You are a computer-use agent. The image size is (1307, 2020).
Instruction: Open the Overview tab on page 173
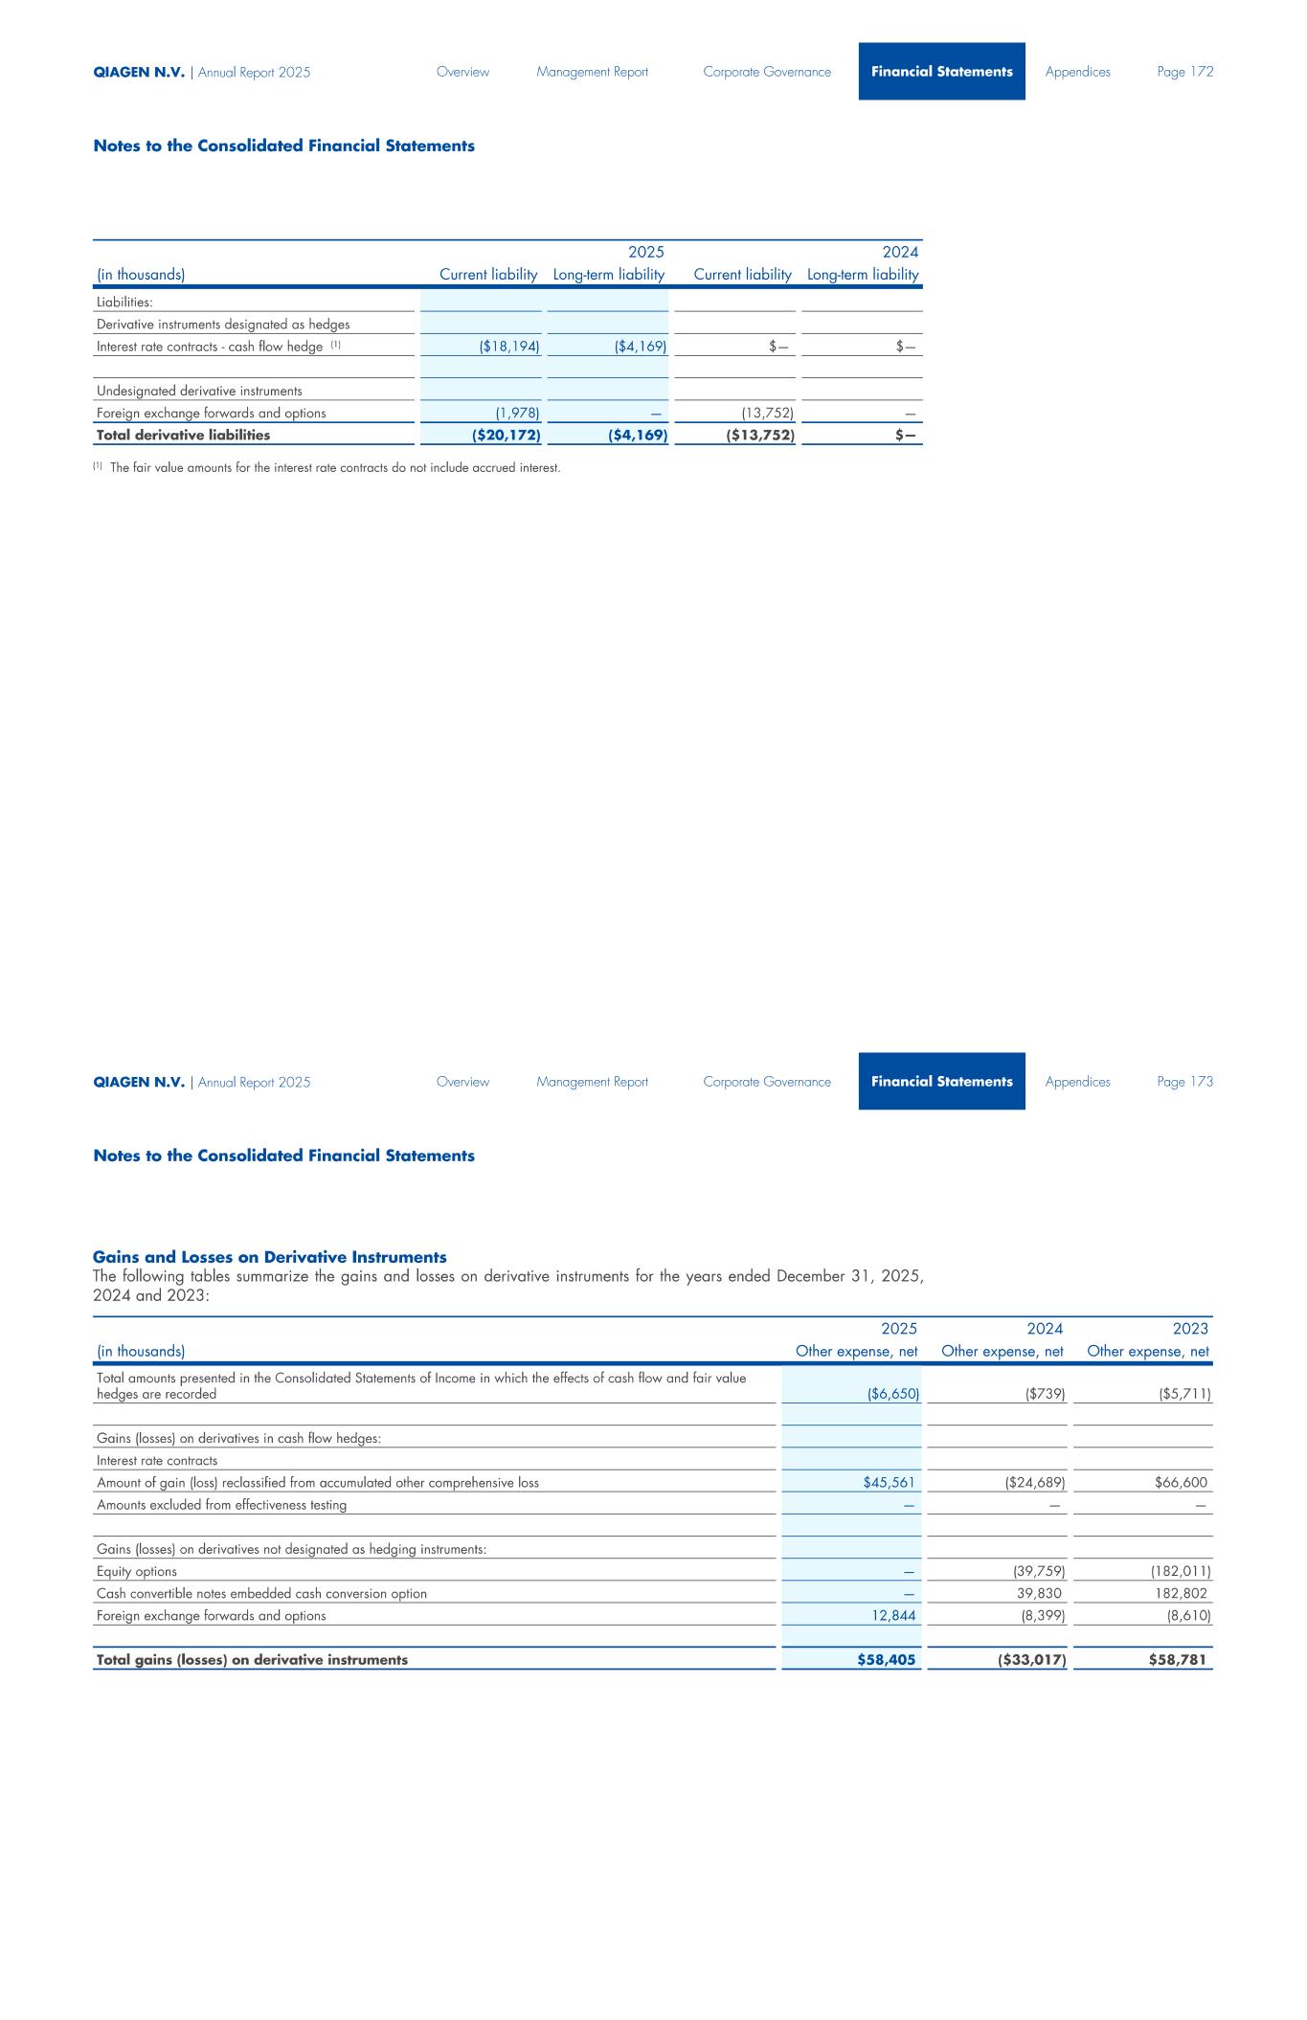(462, 1082)
